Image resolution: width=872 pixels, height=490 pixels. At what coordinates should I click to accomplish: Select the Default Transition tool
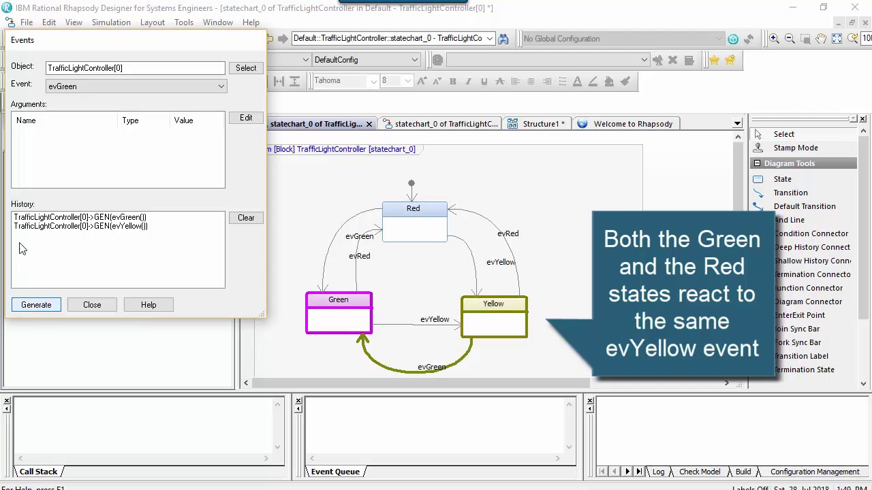804,206
